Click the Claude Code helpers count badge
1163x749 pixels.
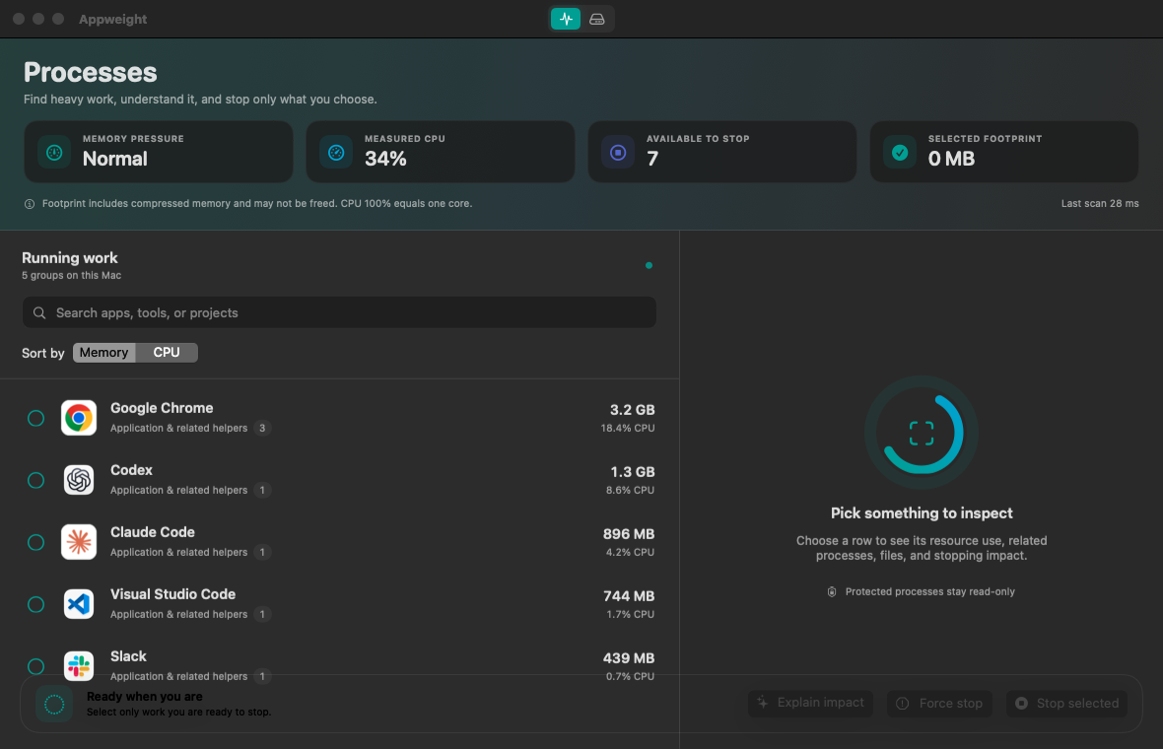(262, 553)
